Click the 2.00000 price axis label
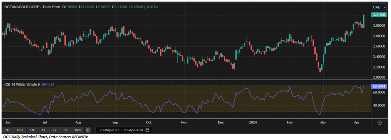This screenshot has height=140, width=391. [x=379, y=77]
